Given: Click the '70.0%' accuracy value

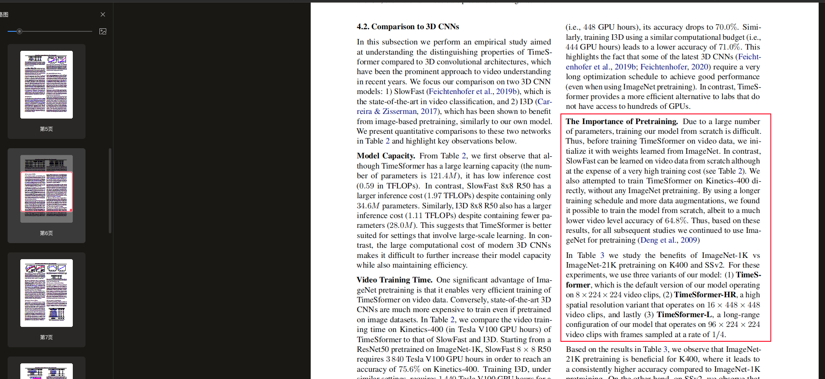Looking at the screenshot, I should [726, 27].
